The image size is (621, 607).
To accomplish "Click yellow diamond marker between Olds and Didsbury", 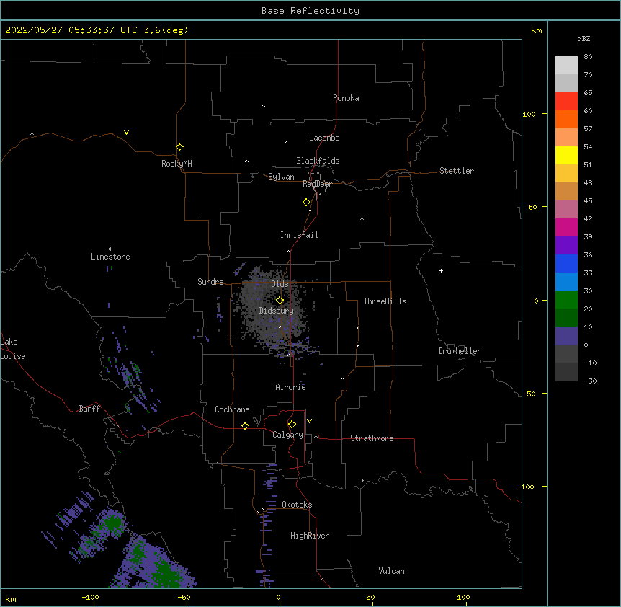I will pos(280,300).
